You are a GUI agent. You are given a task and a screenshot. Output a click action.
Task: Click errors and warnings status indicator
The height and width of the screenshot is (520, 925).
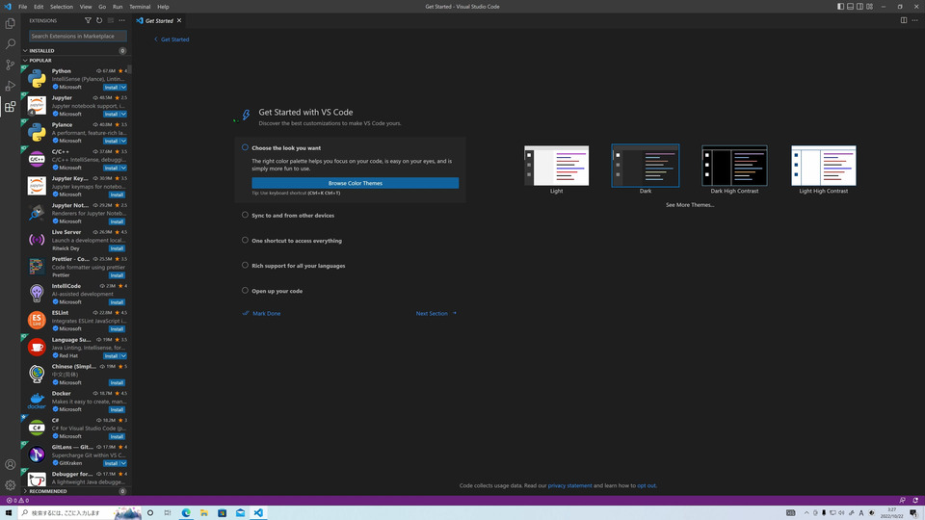coord(17,501)
